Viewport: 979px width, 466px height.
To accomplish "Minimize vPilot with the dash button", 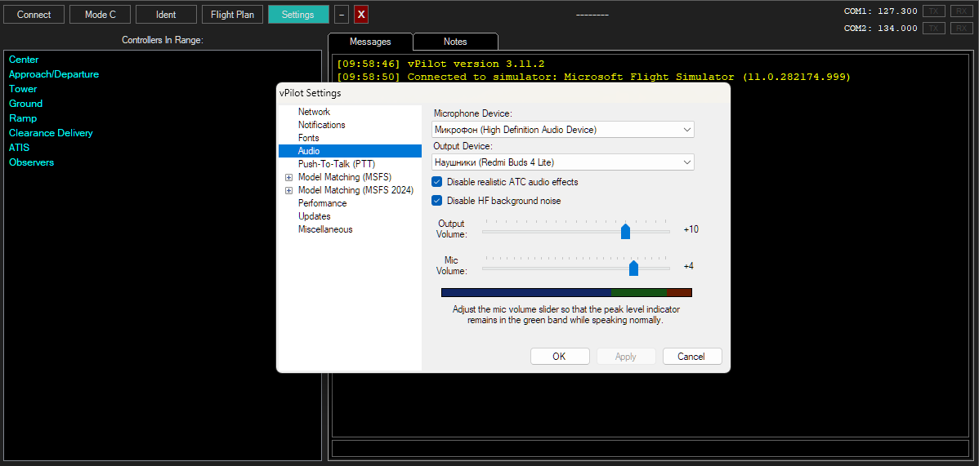I will click(x=342, y=15).
